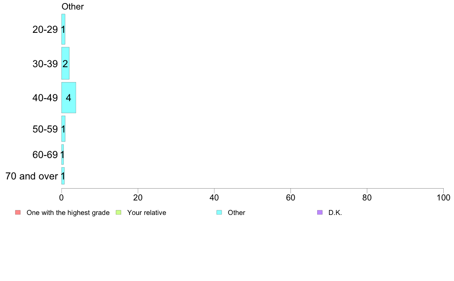Click the 'One with the highest grade' legend label
This screenshot has height=281, width=454.
[x=68, y=213]
